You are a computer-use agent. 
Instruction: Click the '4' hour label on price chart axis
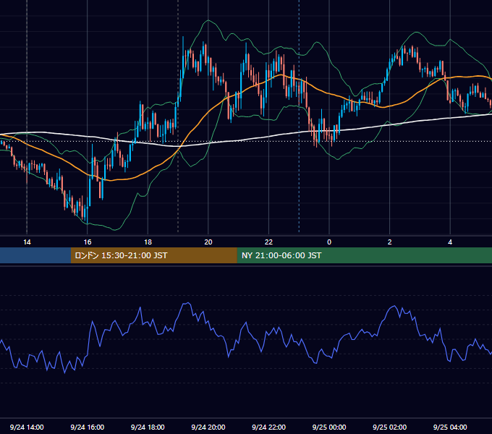(450, 242)
